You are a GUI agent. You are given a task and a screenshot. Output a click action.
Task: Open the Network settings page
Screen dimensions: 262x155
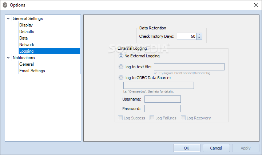[x=27, y=45]
